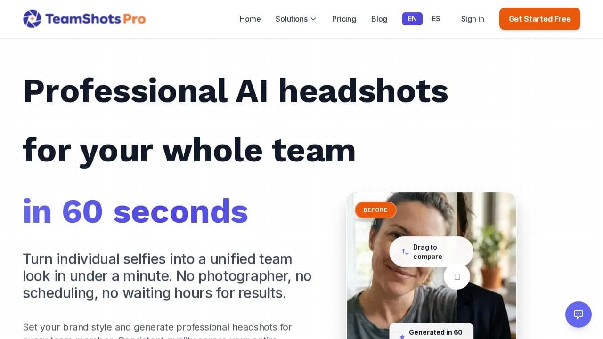Click the Get Started Free button

[540, 19]
